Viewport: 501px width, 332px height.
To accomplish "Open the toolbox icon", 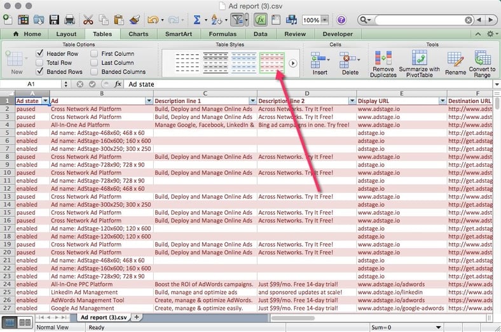I will [276, 20].
